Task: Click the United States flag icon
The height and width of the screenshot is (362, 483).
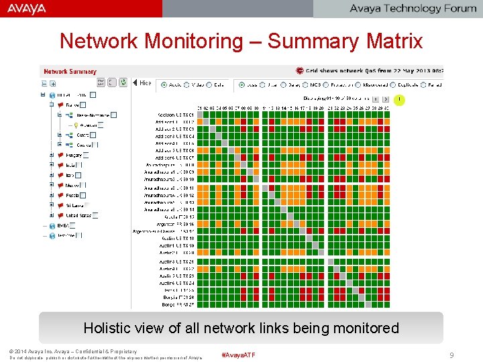Action: (60, 215)
